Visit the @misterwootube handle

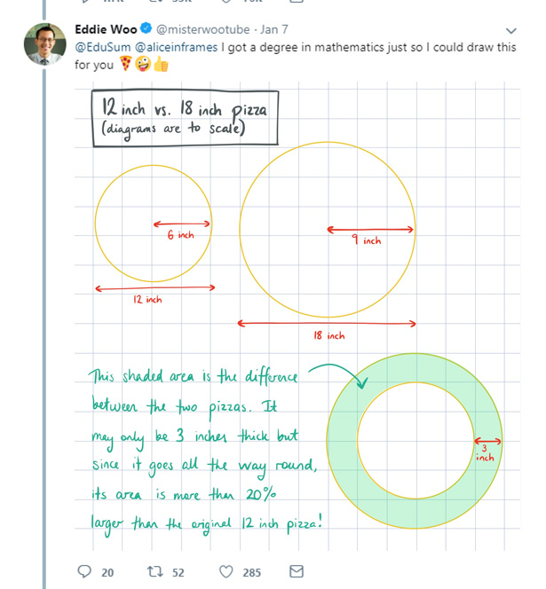coord(203,29)
